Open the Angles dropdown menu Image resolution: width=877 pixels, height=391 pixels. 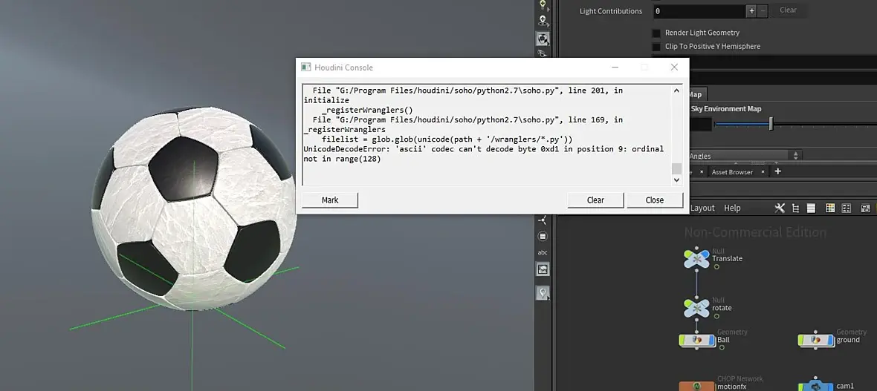[745, 156]
